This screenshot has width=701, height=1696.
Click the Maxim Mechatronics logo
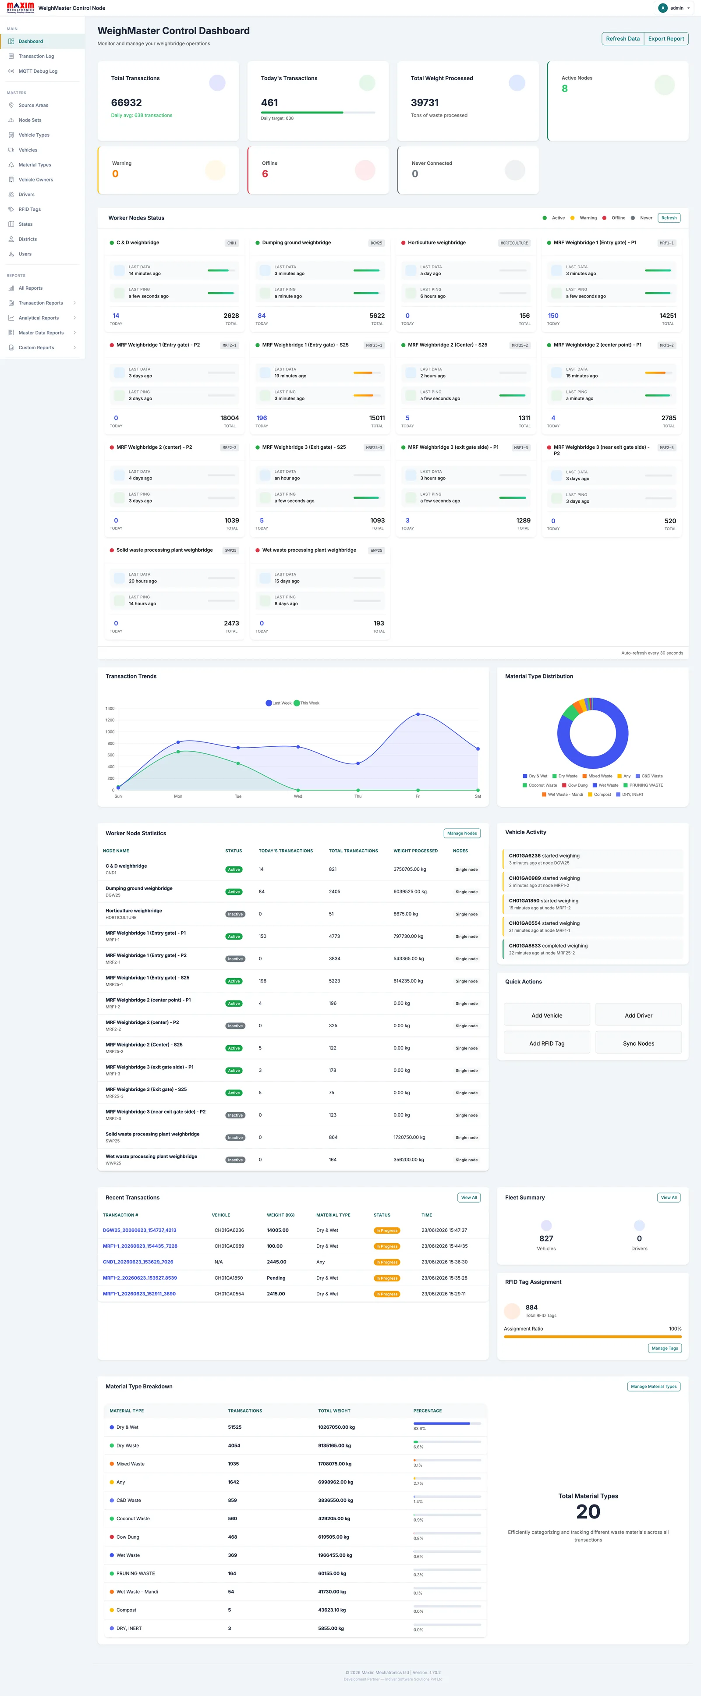coord(21,8)
